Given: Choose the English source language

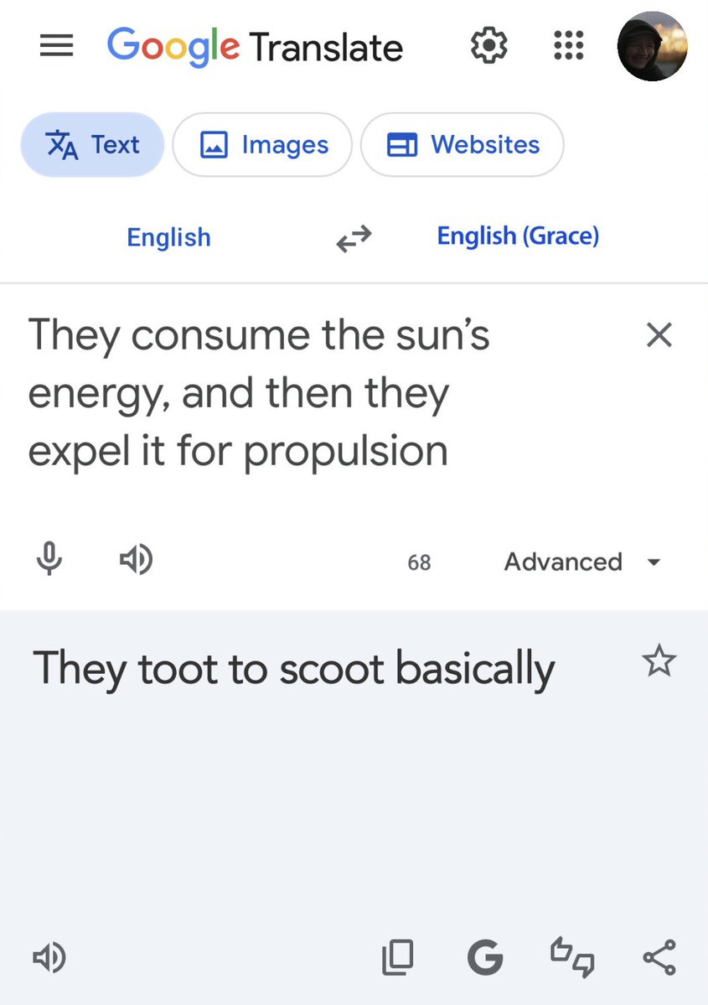Looking at the screenshot, I should tap(168, 238).
